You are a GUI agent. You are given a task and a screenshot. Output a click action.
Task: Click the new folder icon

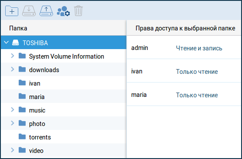pyautogui.click(x=12, y=11)
